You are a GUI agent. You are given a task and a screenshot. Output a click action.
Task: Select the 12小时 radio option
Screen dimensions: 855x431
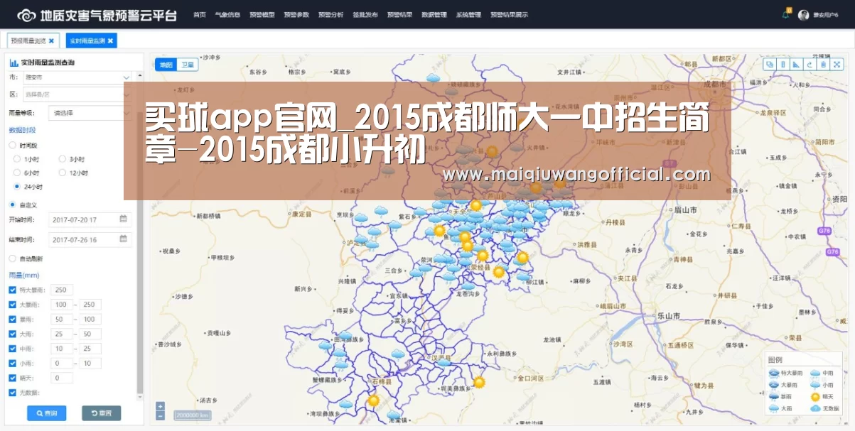click(63, 173)
